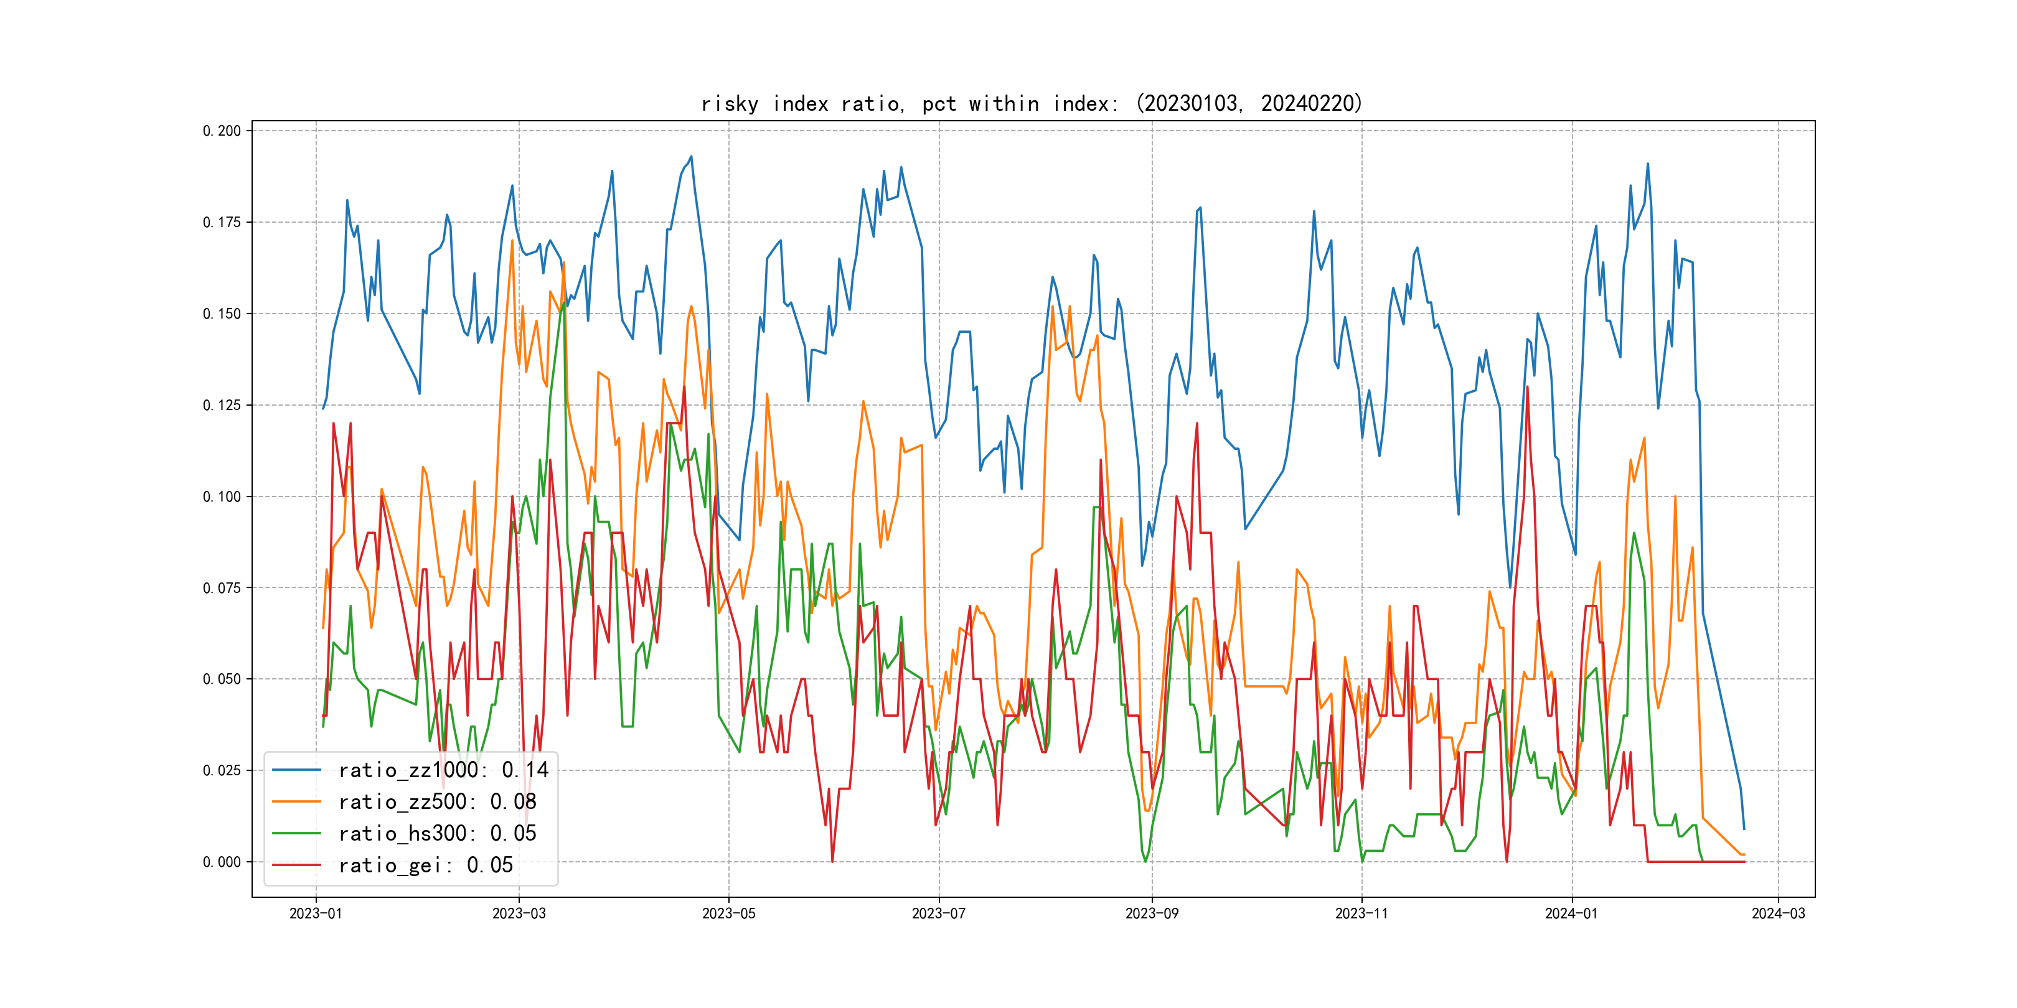This screenshot has height=1008, width=2017.
Task: Click the blue line swatch in legend
Action: [x=296, y=770]
